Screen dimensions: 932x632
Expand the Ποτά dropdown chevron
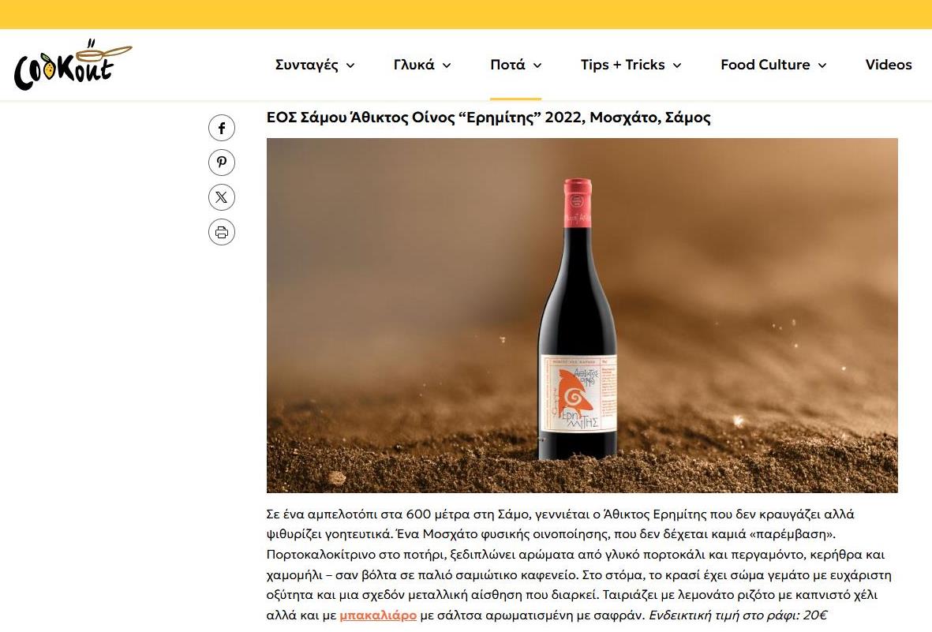[537, 65]
